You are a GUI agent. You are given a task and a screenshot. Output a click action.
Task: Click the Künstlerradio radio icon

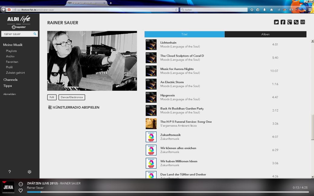pos(50,107)
